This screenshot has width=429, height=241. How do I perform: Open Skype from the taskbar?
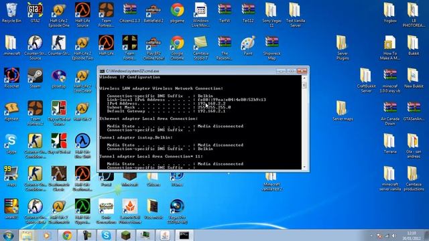click(x=106, y=235)
